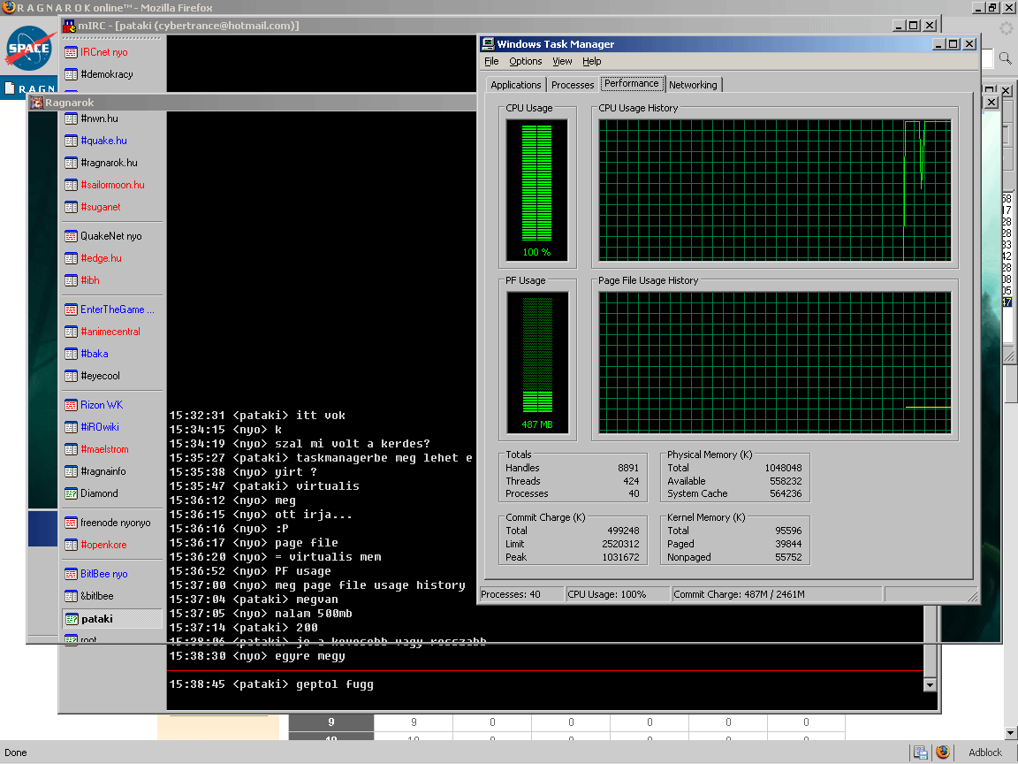Click the mIRC chat scrollbar down arrow
The width and height of the screenshot is (1018, 764).
tap(930, 684)
